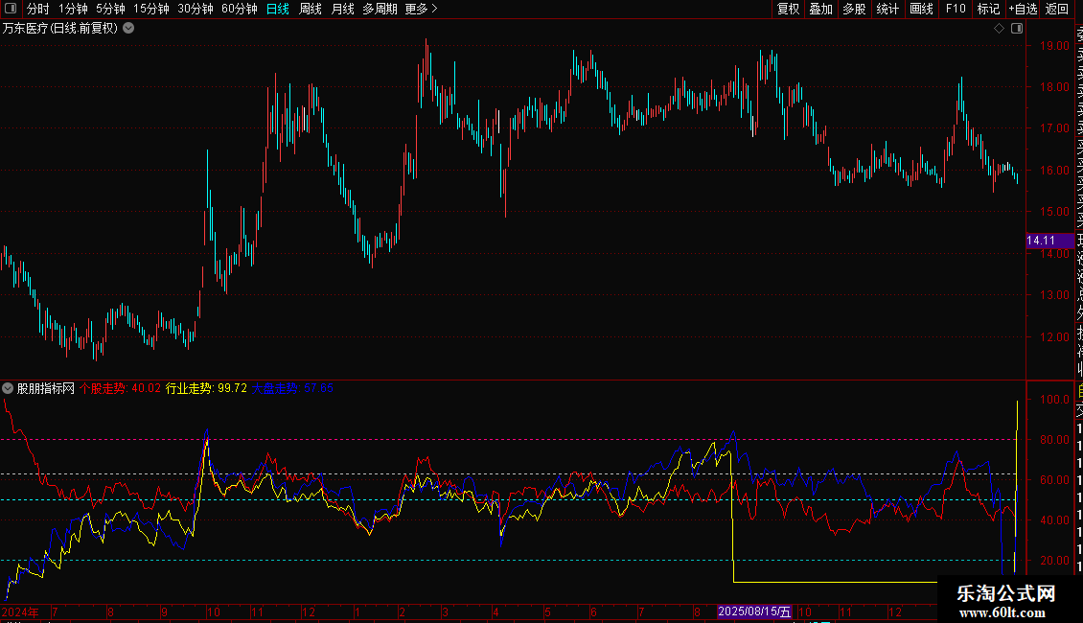1083x623 pixels.
Task: Click the diamond icon in chart corner
Action: pyautogui.click(x=999, y=29)
